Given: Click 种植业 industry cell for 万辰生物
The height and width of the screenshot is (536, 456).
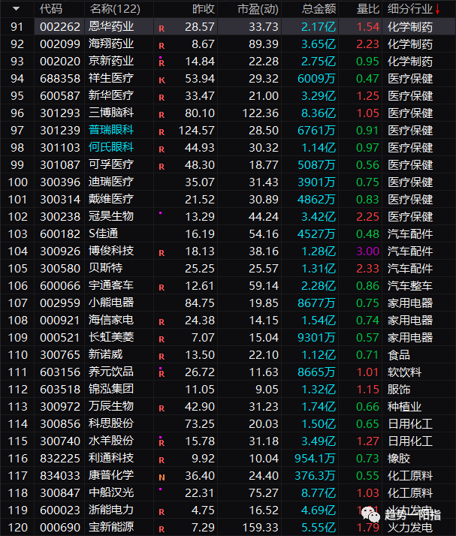Looking at the screenshot, I should click(x=404, y=407).
